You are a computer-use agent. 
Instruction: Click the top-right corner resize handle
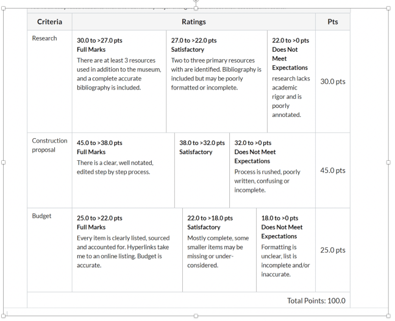[388, 9]
